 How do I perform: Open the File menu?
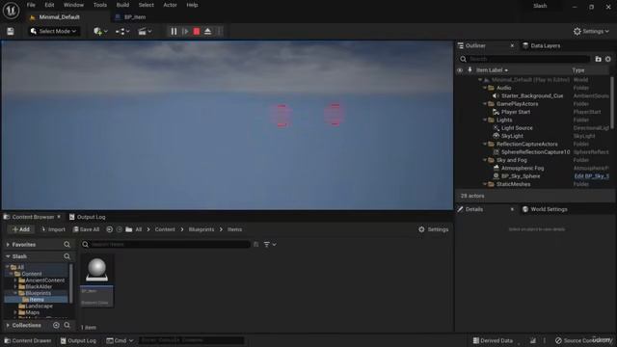(31, 5)
